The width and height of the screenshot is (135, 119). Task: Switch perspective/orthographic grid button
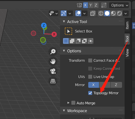point(53,81)
